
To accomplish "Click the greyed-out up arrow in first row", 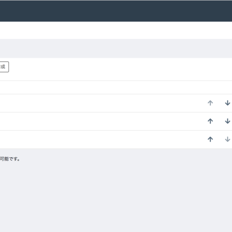I will pyautogui.click(x=210, y=103).
